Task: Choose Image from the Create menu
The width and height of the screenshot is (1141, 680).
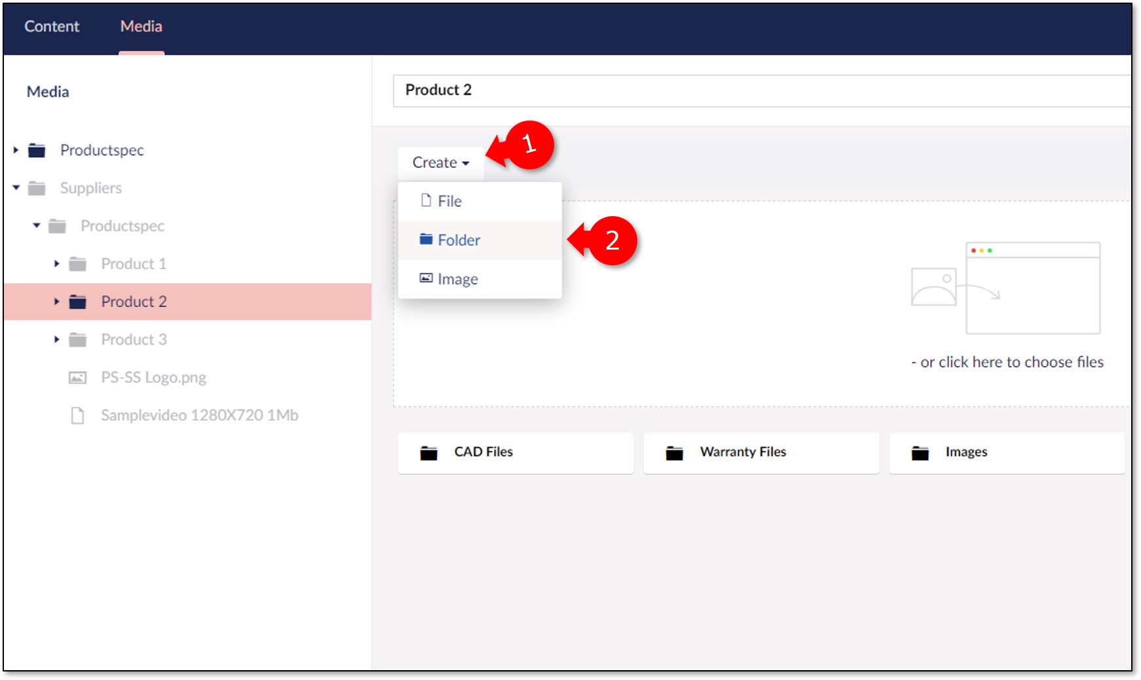Action: pos(480,279)
